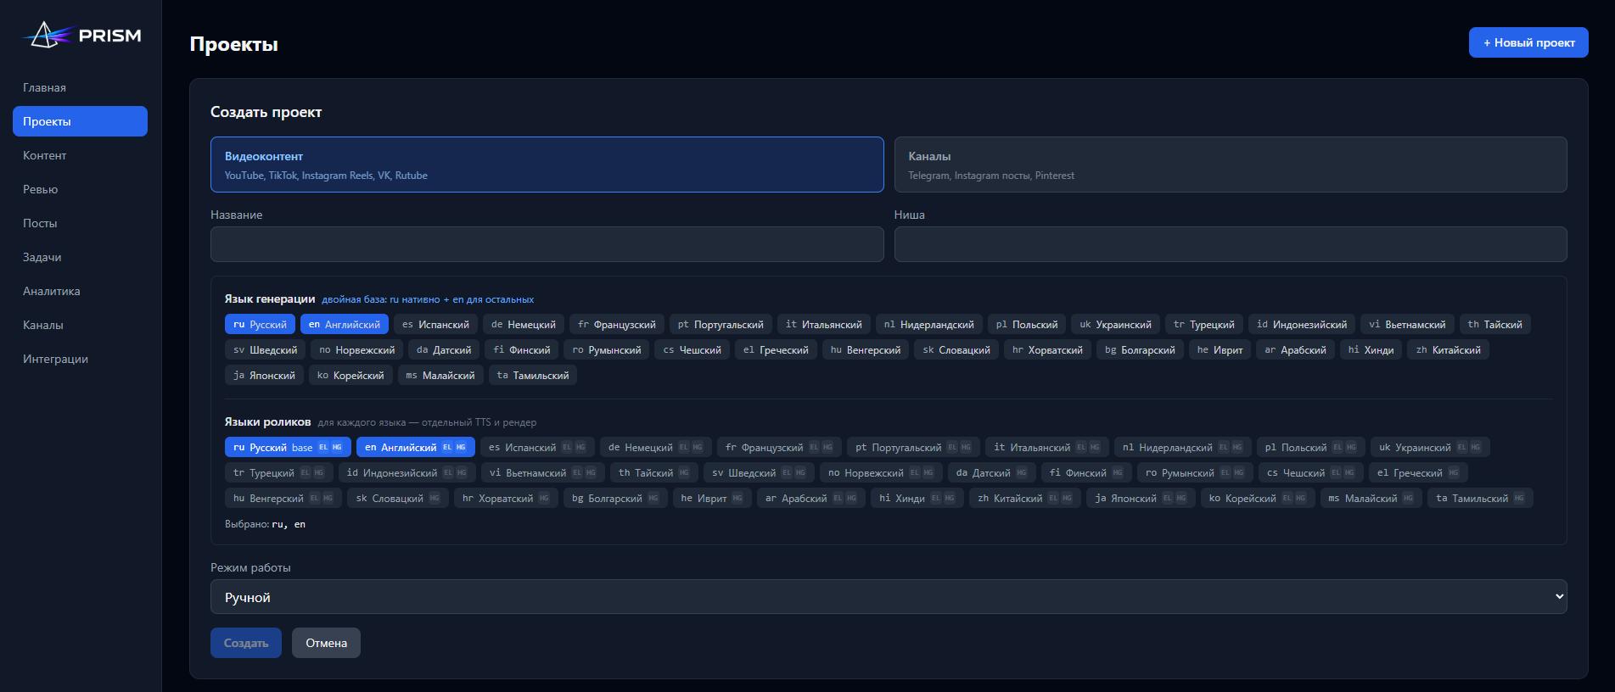Add Турецкий in Языки роликов
The width and height of the screenshot is (1615, 692).
click(278, 472)
